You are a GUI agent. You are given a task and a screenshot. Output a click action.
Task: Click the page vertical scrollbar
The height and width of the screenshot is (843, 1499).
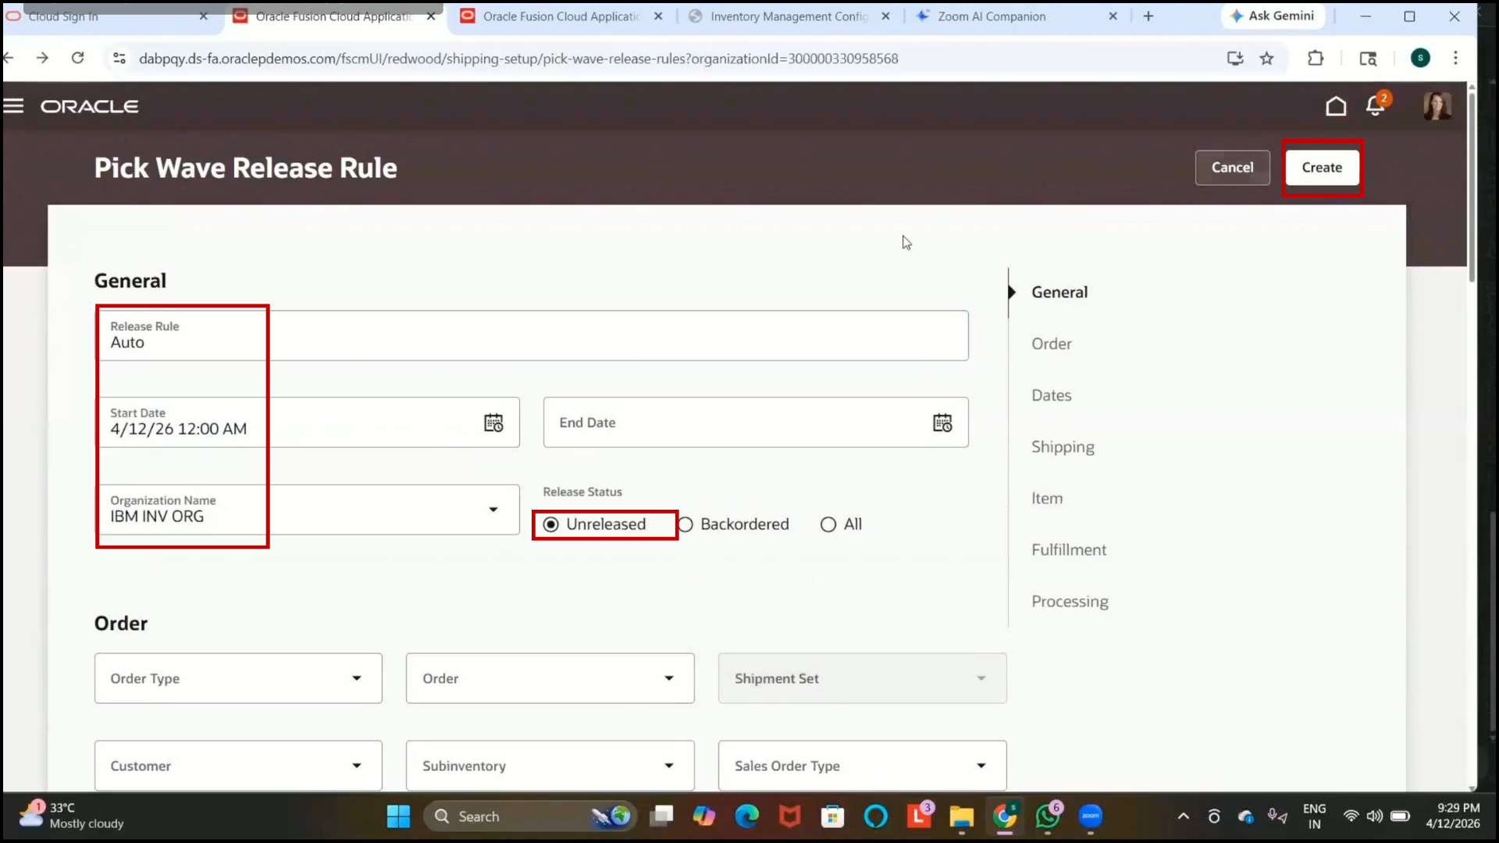(1472, 187)
